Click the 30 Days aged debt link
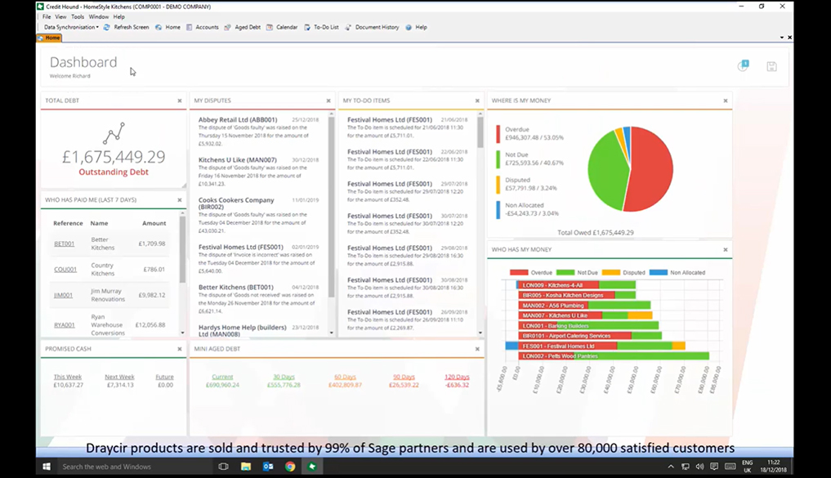 point(284,377)
